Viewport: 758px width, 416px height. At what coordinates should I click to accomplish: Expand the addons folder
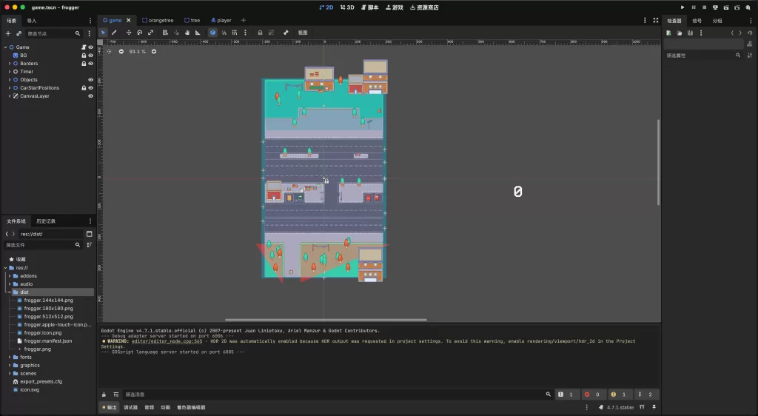point(10,276)
